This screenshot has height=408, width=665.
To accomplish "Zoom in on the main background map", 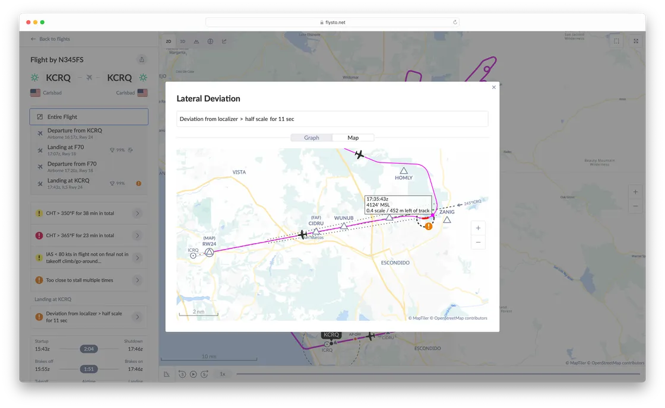I will tap(635, 192).
